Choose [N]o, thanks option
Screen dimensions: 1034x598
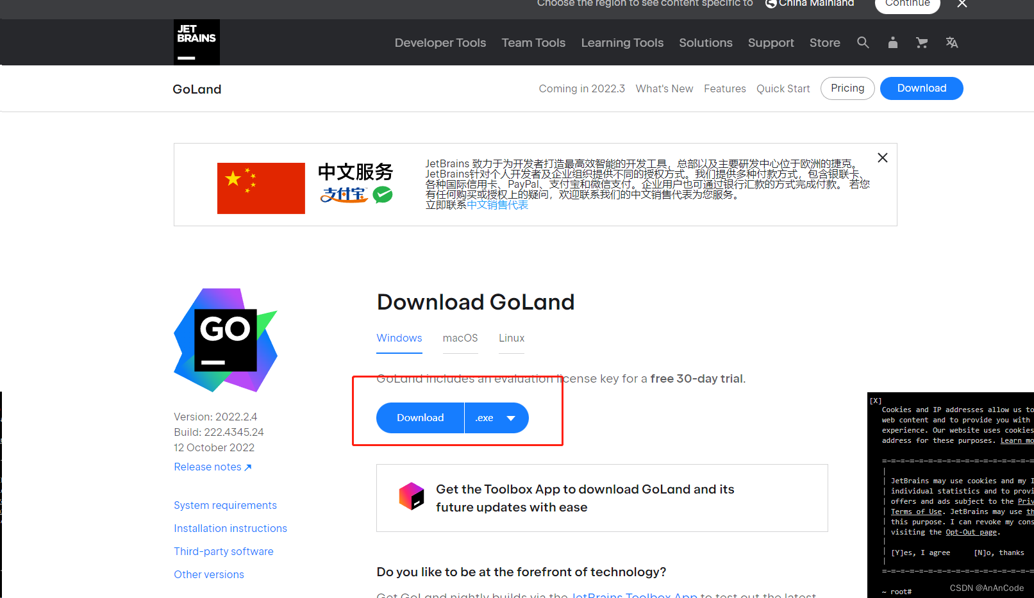(999, 552)
